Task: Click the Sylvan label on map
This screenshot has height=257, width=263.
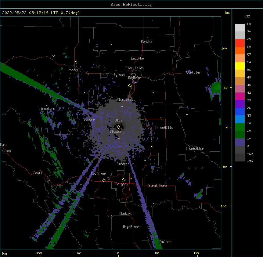Action: pos(119,75)
